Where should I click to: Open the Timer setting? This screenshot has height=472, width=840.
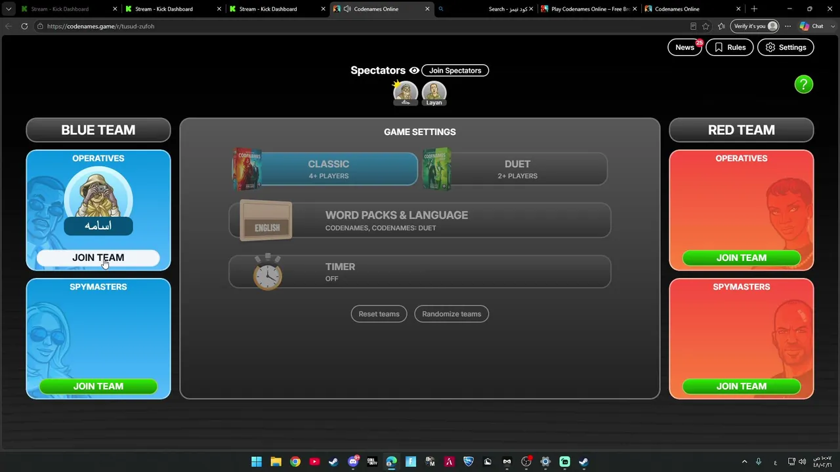(420, 272)
